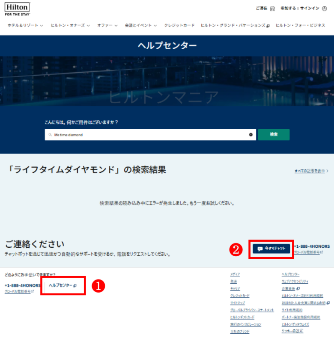This screenshot has height=338, width=334.
Task: Click the ご連絡ください heading
Action: pos(35,244)
